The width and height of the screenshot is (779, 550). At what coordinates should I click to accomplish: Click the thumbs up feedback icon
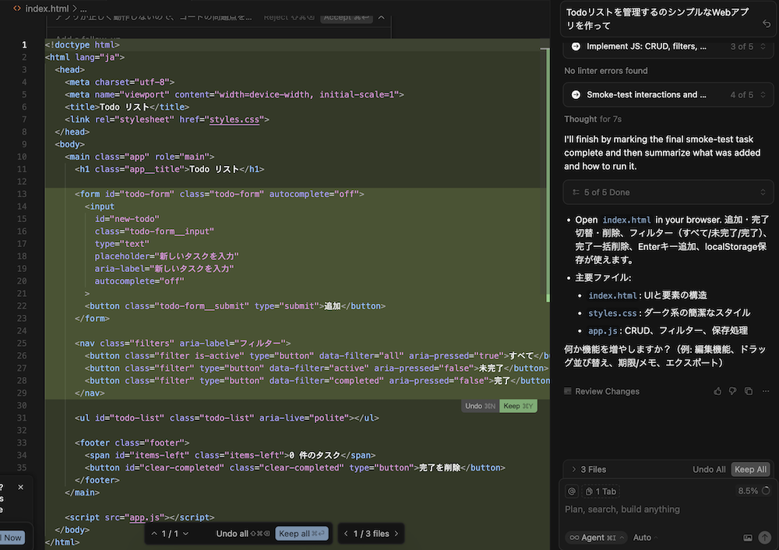point(717,391)
